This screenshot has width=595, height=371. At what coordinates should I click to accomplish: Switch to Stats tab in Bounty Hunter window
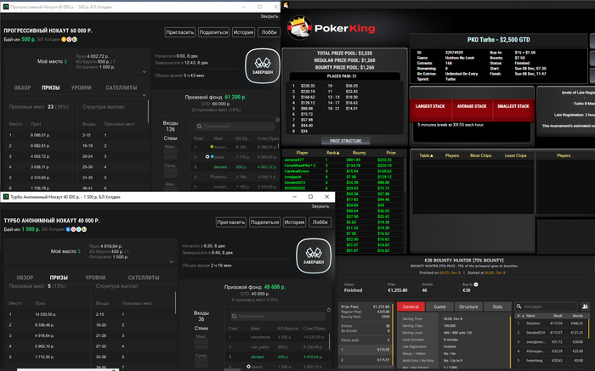click(x=497, y=306)
